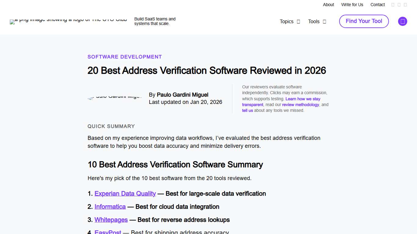Click the middle social media icon in the header
Image resolution: width=417 pixels, height=234 pixels.
(399, 5)
